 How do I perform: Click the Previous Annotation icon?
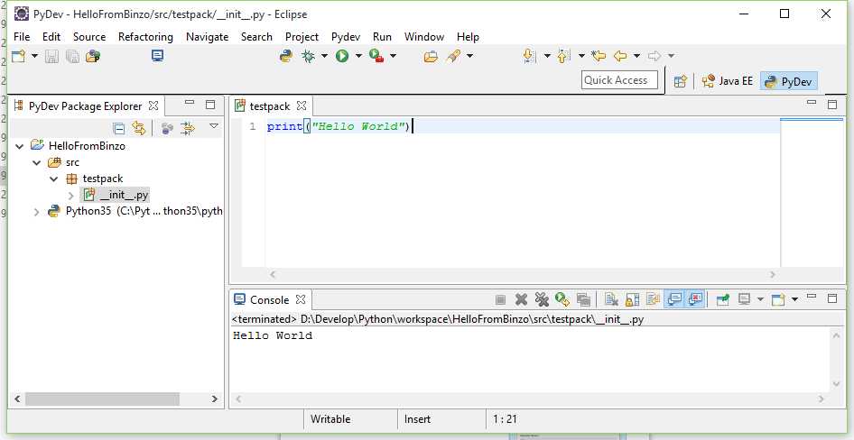click(564, 56)
